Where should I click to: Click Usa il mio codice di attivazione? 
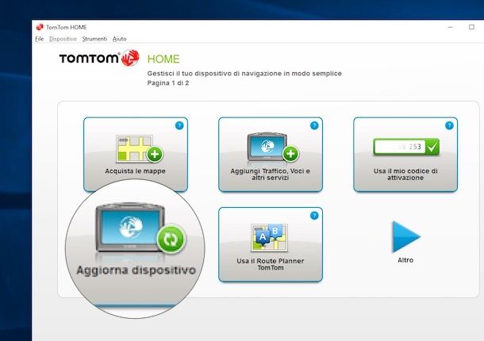[x=405, y=154]
